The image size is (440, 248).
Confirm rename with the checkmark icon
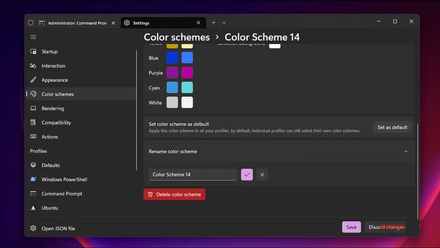pos(247,175)
